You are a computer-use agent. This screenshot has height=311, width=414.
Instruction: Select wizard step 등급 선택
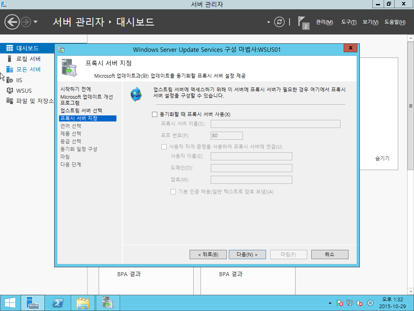(70, 141)
